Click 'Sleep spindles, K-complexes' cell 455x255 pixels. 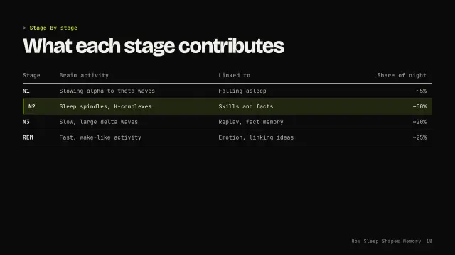pyautogui.click(x=105, y=106)
